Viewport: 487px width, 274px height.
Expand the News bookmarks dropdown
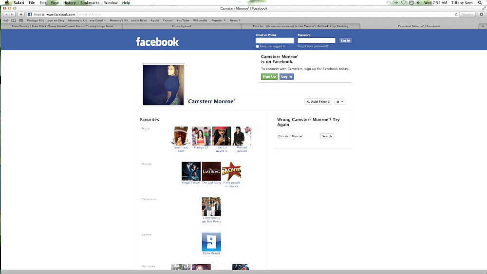coord(235,20)
